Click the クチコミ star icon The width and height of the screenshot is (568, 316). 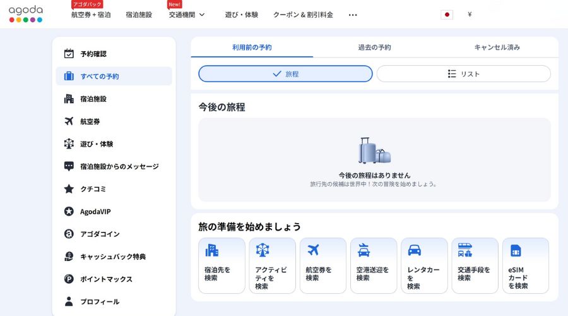tap(69, 189)
